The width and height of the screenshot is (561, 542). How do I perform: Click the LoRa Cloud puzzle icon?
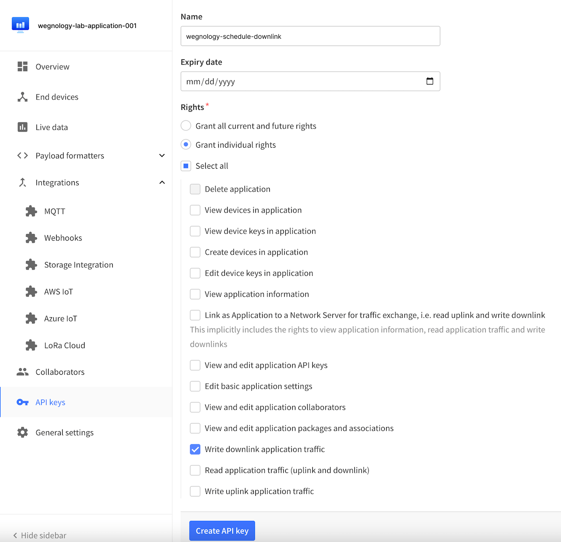pos(31,345)
